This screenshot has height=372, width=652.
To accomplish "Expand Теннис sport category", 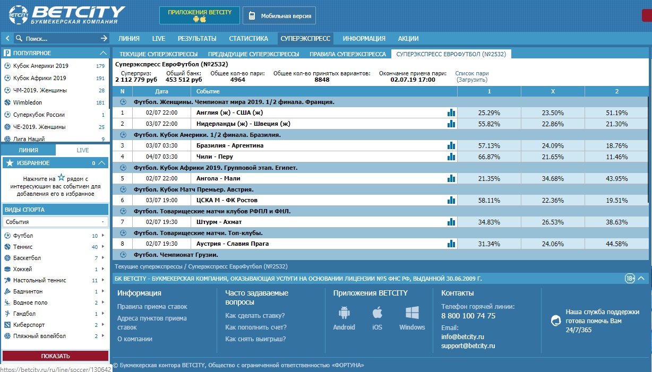I will pyautogui.click(x=103, y=247).
